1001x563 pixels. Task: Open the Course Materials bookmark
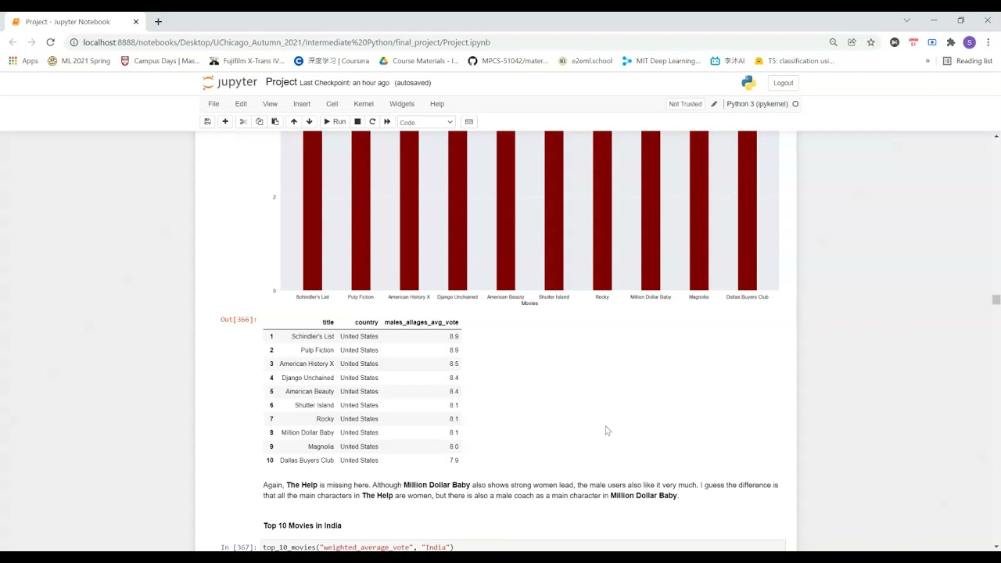(x=418, y=61)
